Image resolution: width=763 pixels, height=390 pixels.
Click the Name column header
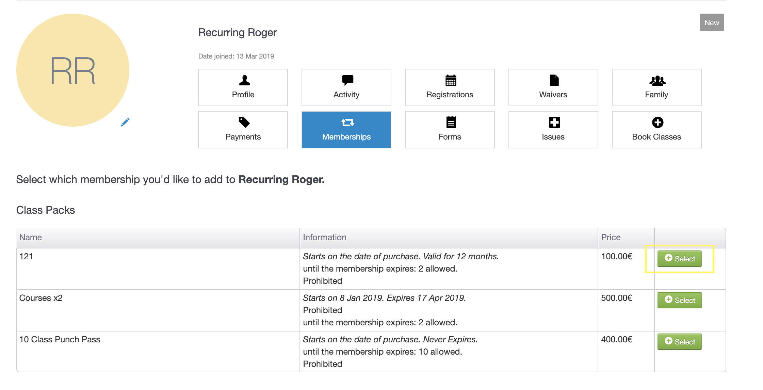pos(31,238)
